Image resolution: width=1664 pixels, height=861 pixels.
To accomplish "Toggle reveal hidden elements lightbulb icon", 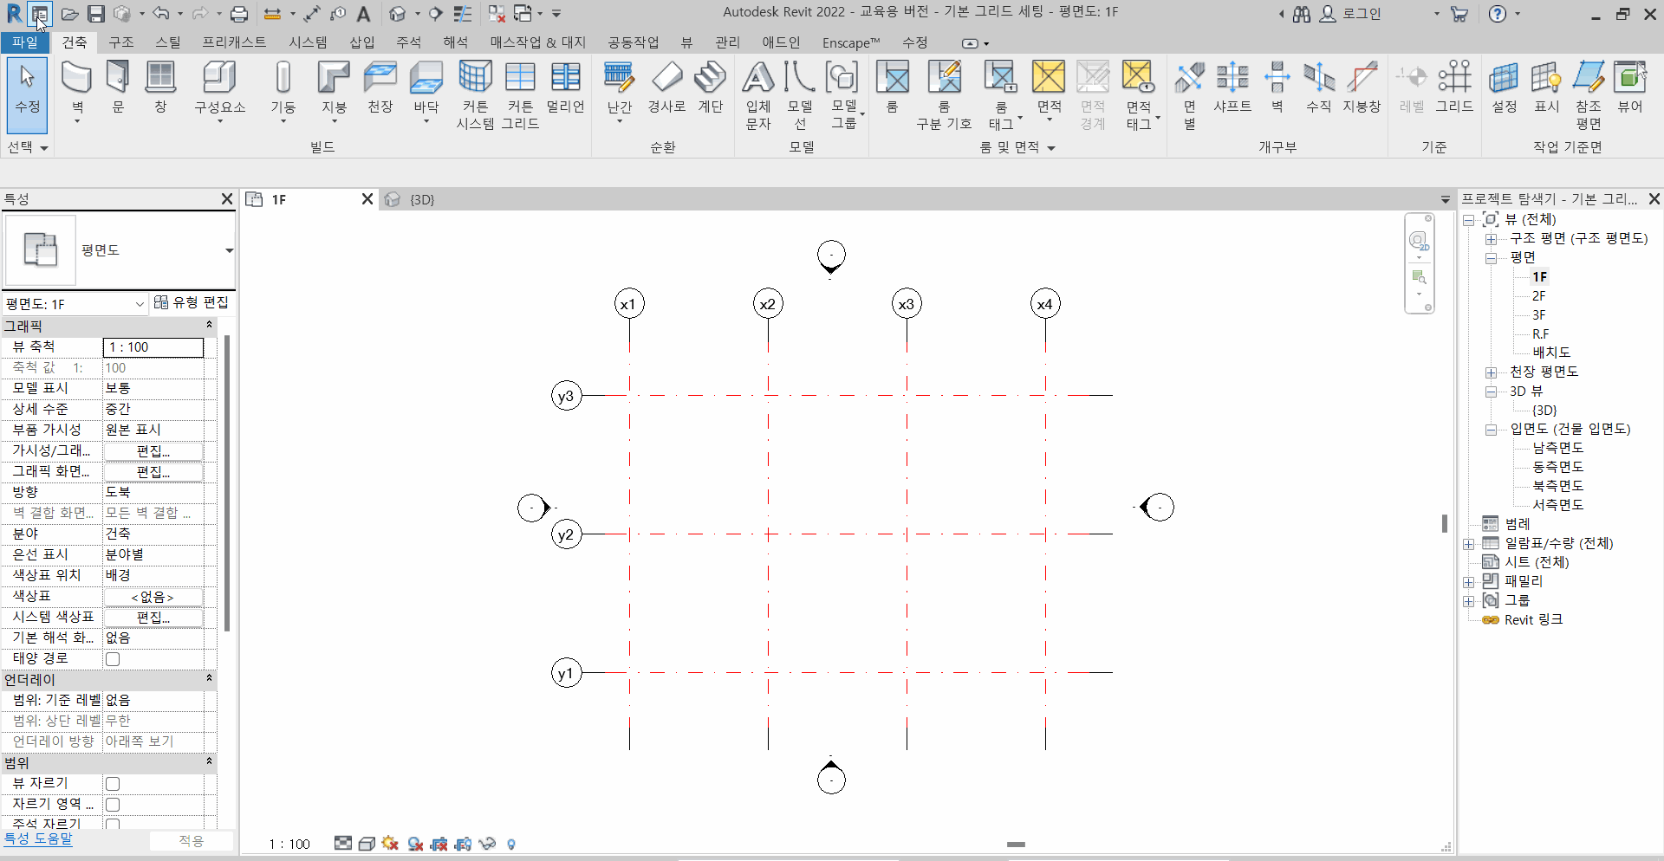I will pos(511,844).
